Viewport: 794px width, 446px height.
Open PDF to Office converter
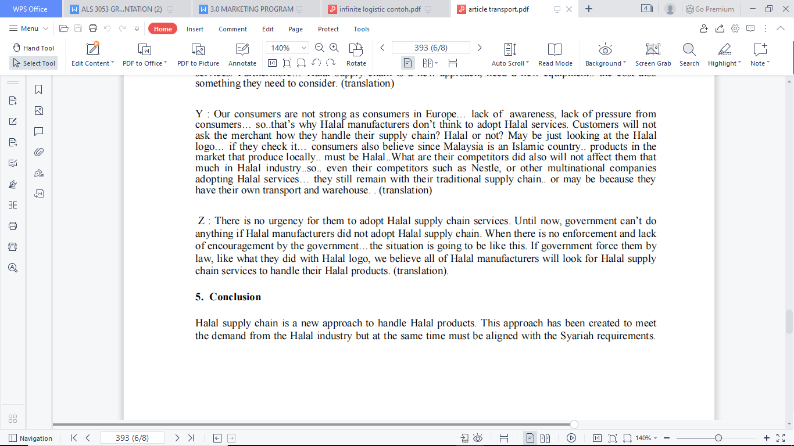point(145,55)
